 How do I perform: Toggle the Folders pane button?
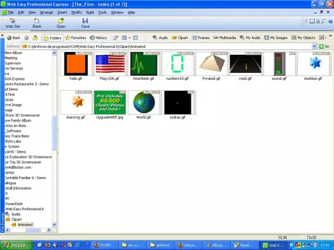[53, 38]
